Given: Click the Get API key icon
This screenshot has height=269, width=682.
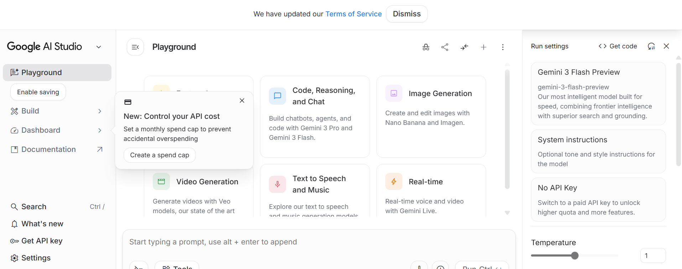Looking at the screenshot, I should point(14,241).
